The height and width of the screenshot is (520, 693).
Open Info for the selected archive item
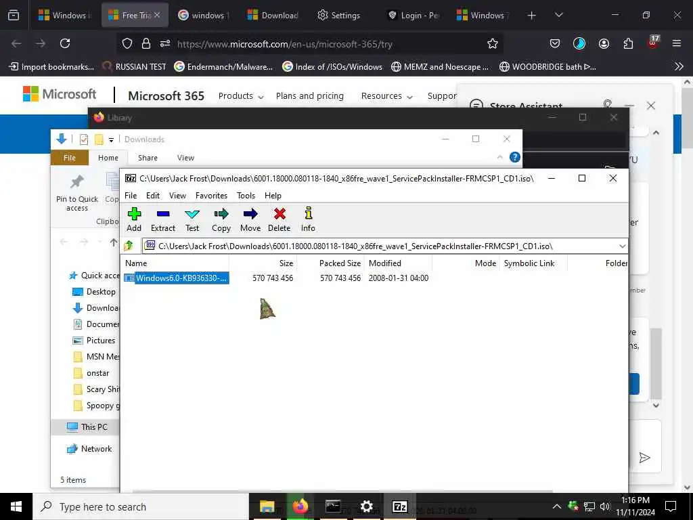[x=308, y=220]
